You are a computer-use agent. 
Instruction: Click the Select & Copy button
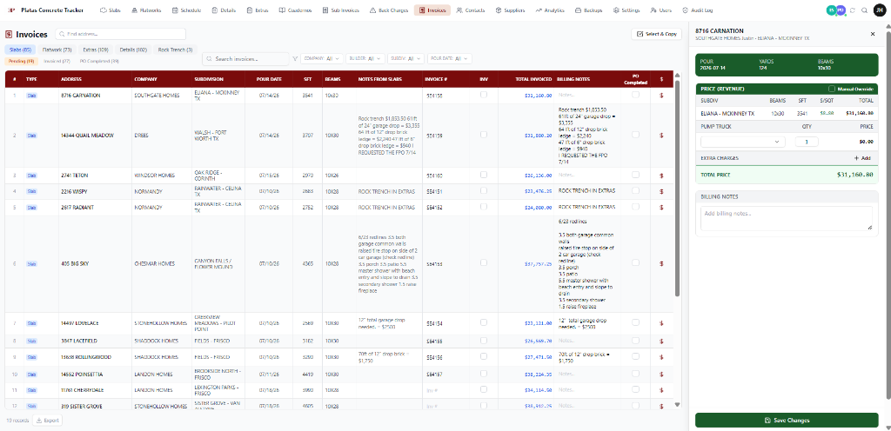click(657, 34)
